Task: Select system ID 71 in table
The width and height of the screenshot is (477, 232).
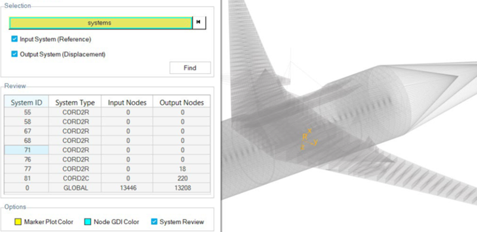Action: pyautogui.click(x=107, y=150)
